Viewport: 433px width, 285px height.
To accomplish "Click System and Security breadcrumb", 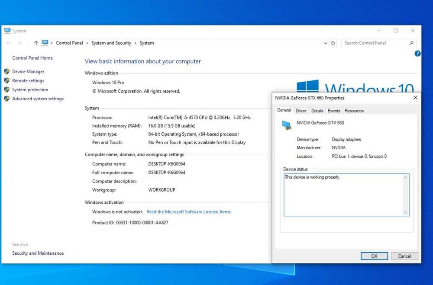I will coord(111,43).
